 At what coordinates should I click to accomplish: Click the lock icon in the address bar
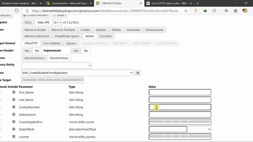pos(27,11)
